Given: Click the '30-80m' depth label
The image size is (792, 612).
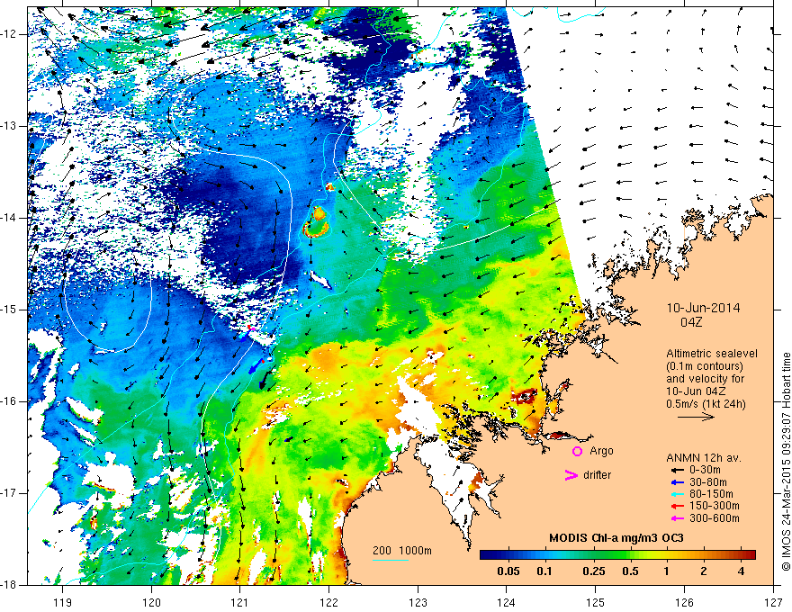Looking at the screenshot, I should pyautogui.click(x=708, y=482).
